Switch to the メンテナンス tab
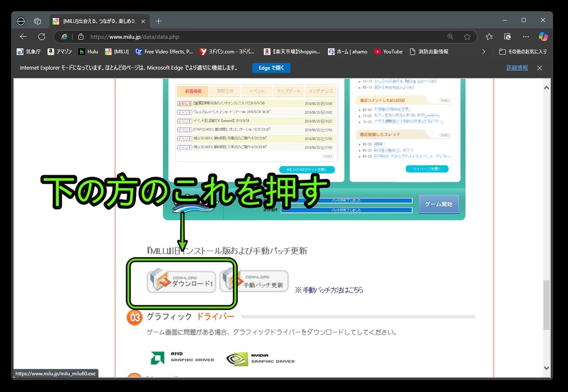Image resolution: width=568 pixels, height=392 pixels. 320,91
